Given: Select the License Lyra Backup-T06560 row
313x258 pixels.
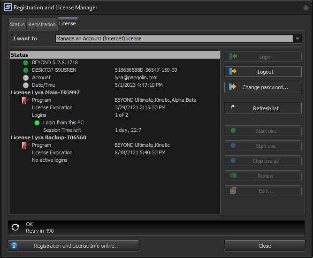Looking at the screenshot, I should (48, 137).
